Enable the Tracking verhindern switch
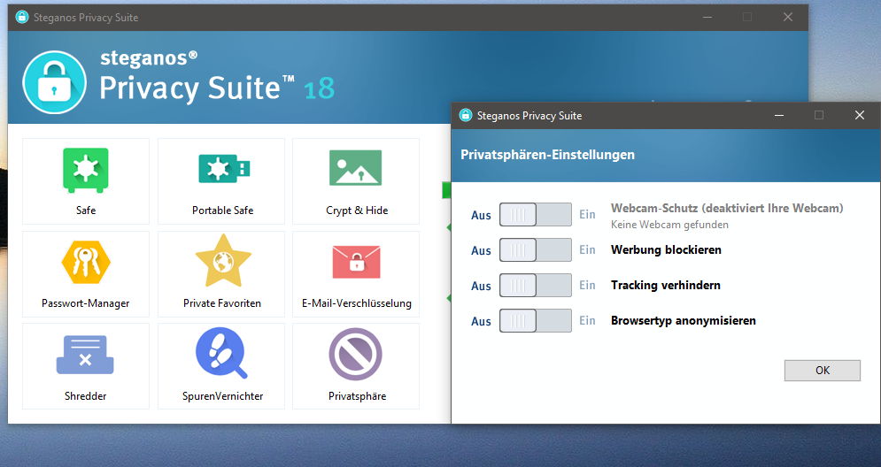The height and width of the screenshot is (467, 881). pos(536,285)
